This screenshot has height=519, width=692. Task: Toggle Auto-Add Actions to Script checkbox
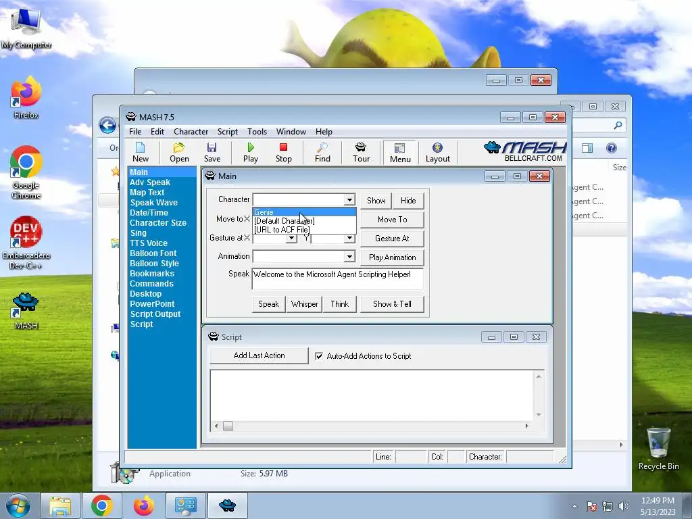(x=319, y=355)
